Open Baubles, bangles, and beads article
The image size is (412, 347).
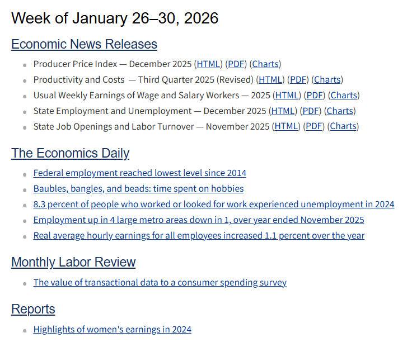click(x=138, y=189)
